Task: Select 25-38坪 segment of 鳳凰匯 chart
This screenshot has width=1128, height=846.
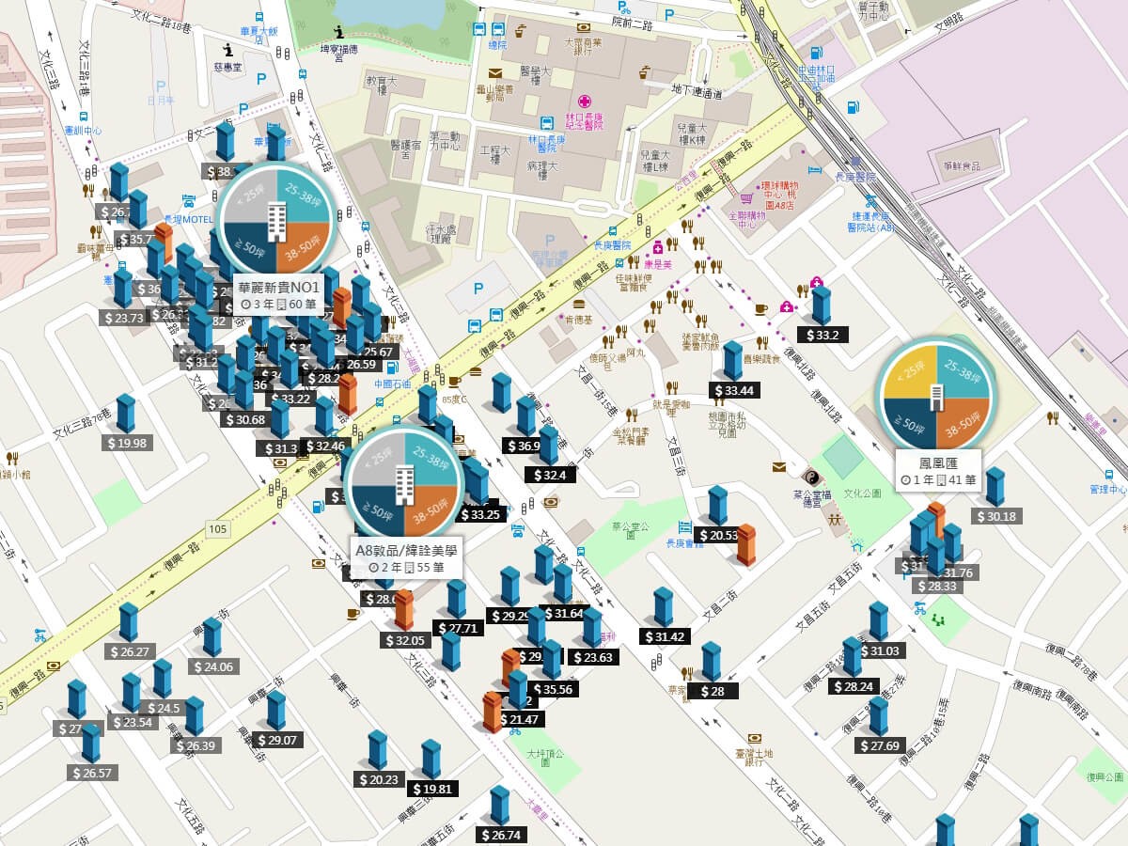Action: 963,372
